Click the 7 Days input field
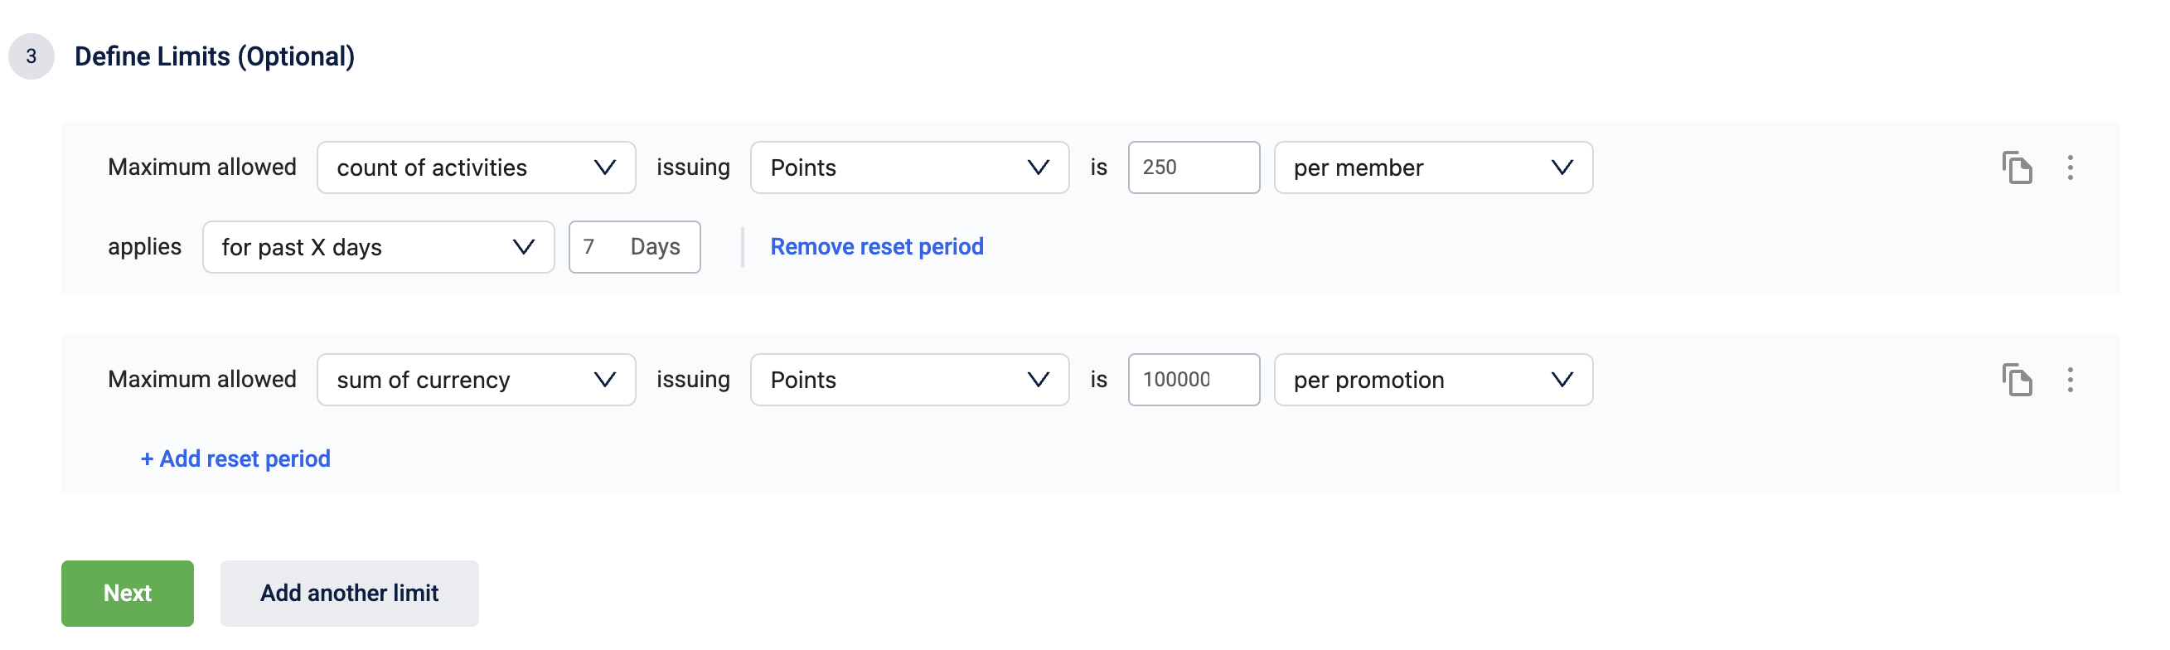Image resolution: width=2170 pixels, height=650 pixels. (x=634, y=247)
